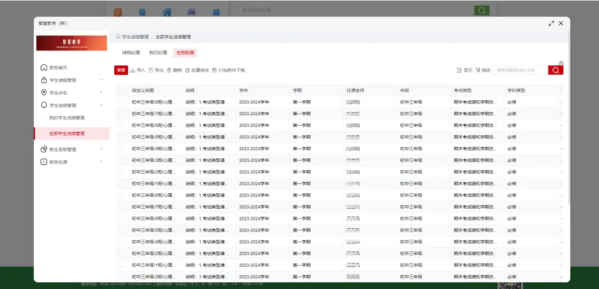Switch to the 待我处理 tab
The image size is (599, 289).
click(x=131, y=53)
